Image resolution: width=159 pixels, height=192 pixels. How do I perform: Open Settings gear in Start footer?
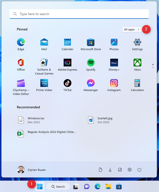click(x=129, y=170)
